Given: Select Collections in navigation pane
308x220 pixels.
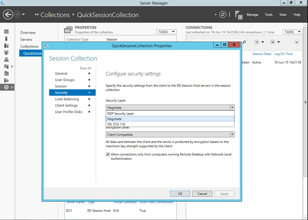Looking at the screenshot, I should coord(29,47).
